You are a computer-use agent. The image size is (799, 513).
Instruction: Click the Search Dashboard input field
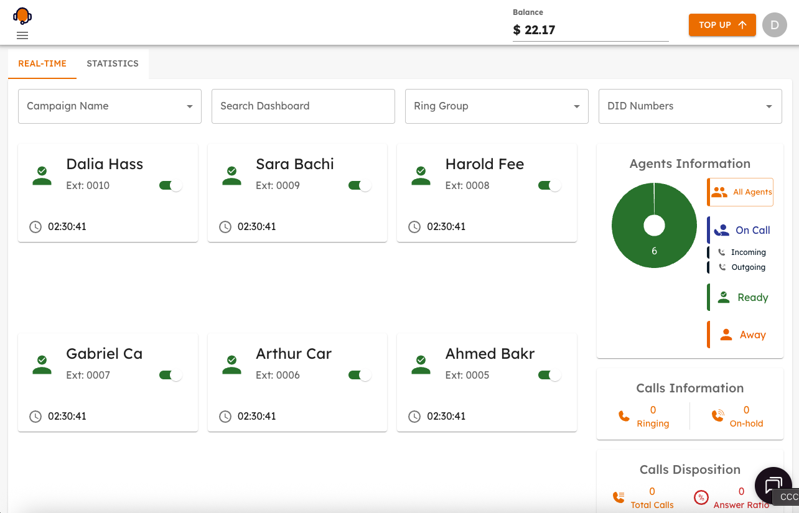[x=303, y=106]
